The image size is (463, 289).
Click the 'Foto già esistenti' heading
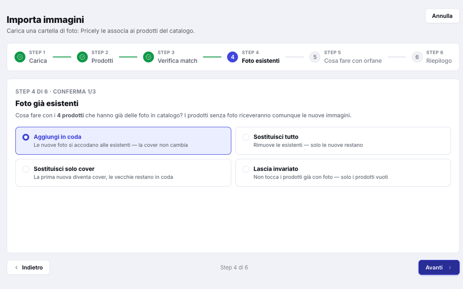point(47,104)
